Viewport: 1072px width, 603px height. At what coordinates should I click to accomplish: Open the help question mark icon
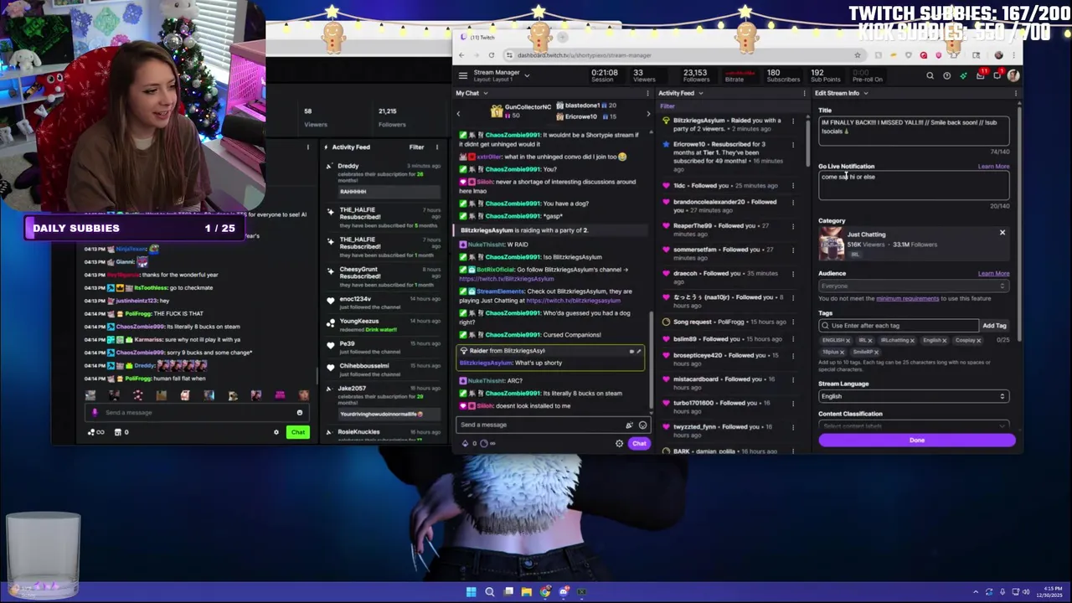[946, 75]
